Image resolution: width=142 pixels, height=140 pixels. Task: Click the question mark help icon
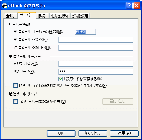pos(129,5)
